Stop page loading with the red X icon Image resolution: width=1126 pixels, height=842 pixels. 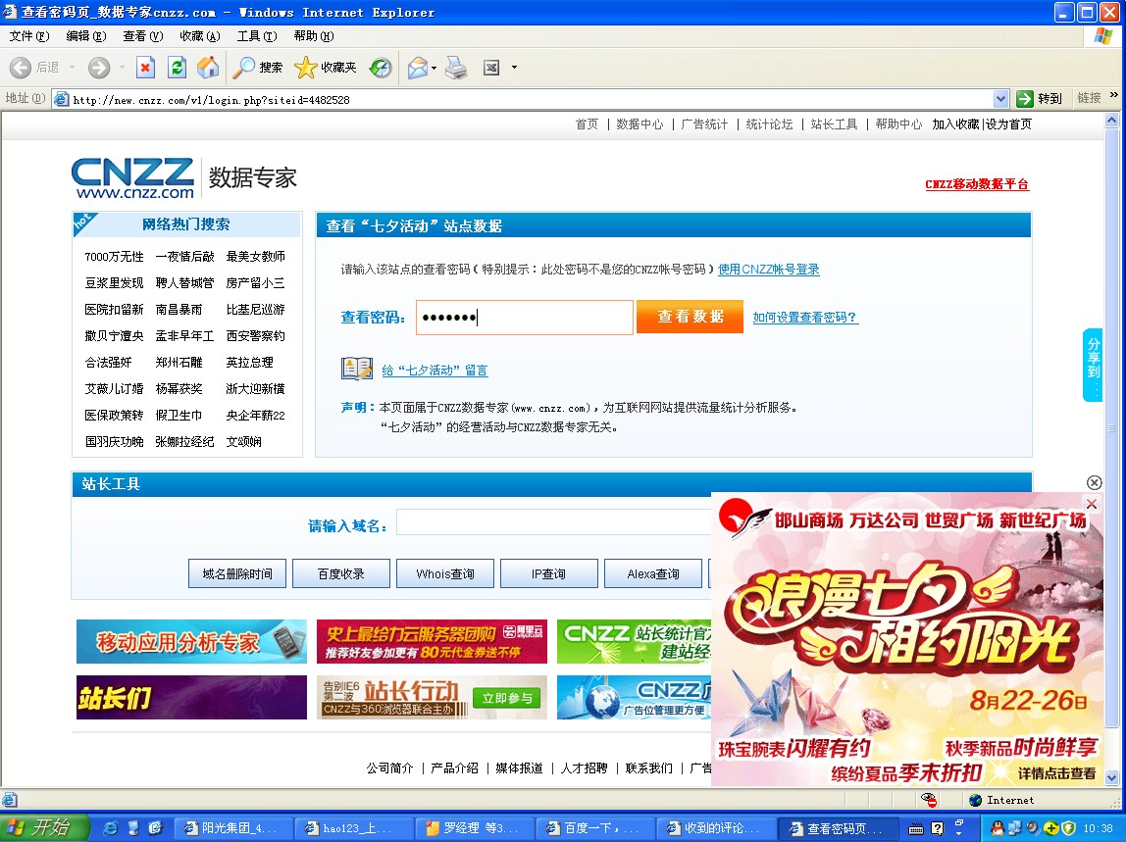[x=146, y=68]
